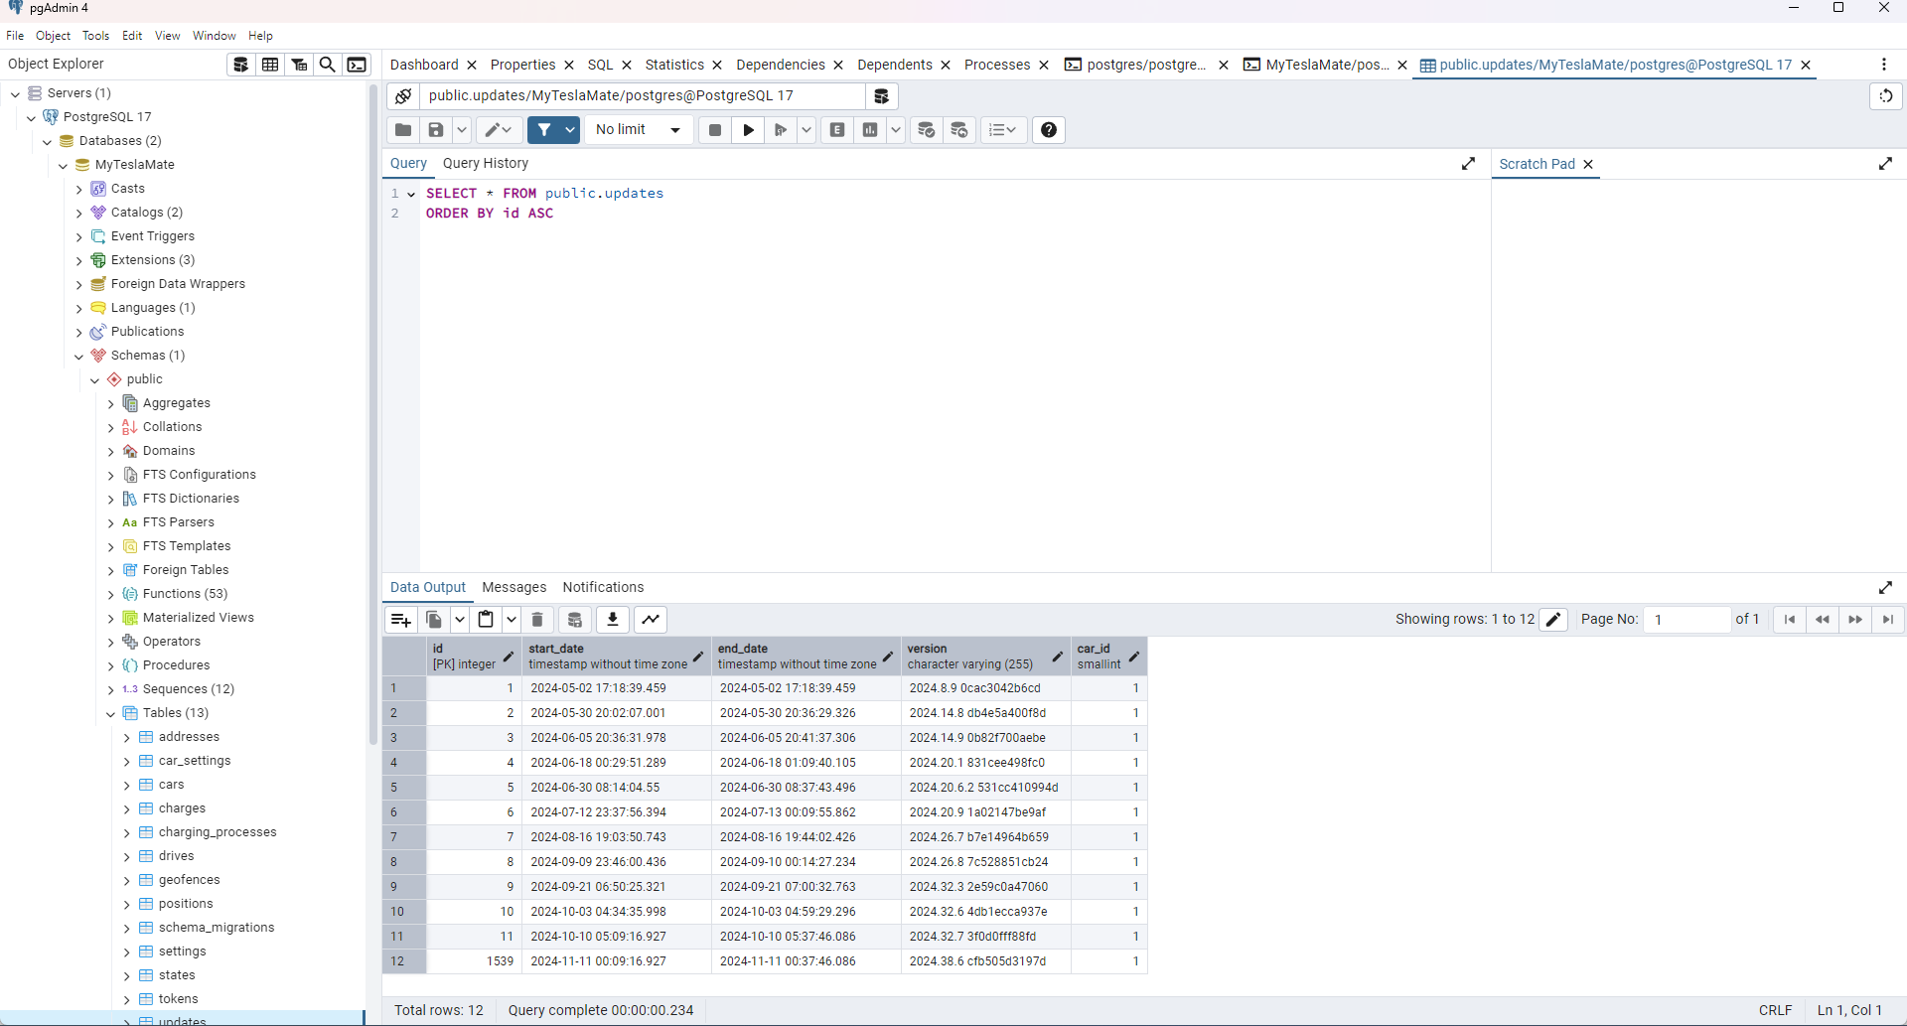The width and height of the screenshot is (1907, 1026).
Task: Switch to the Dashboard tab
Action: click(x=424, y=65)
